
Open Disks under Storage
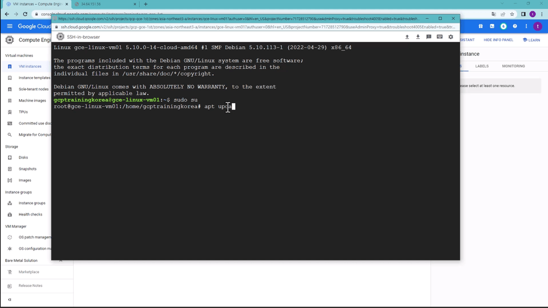pos(23,157)
